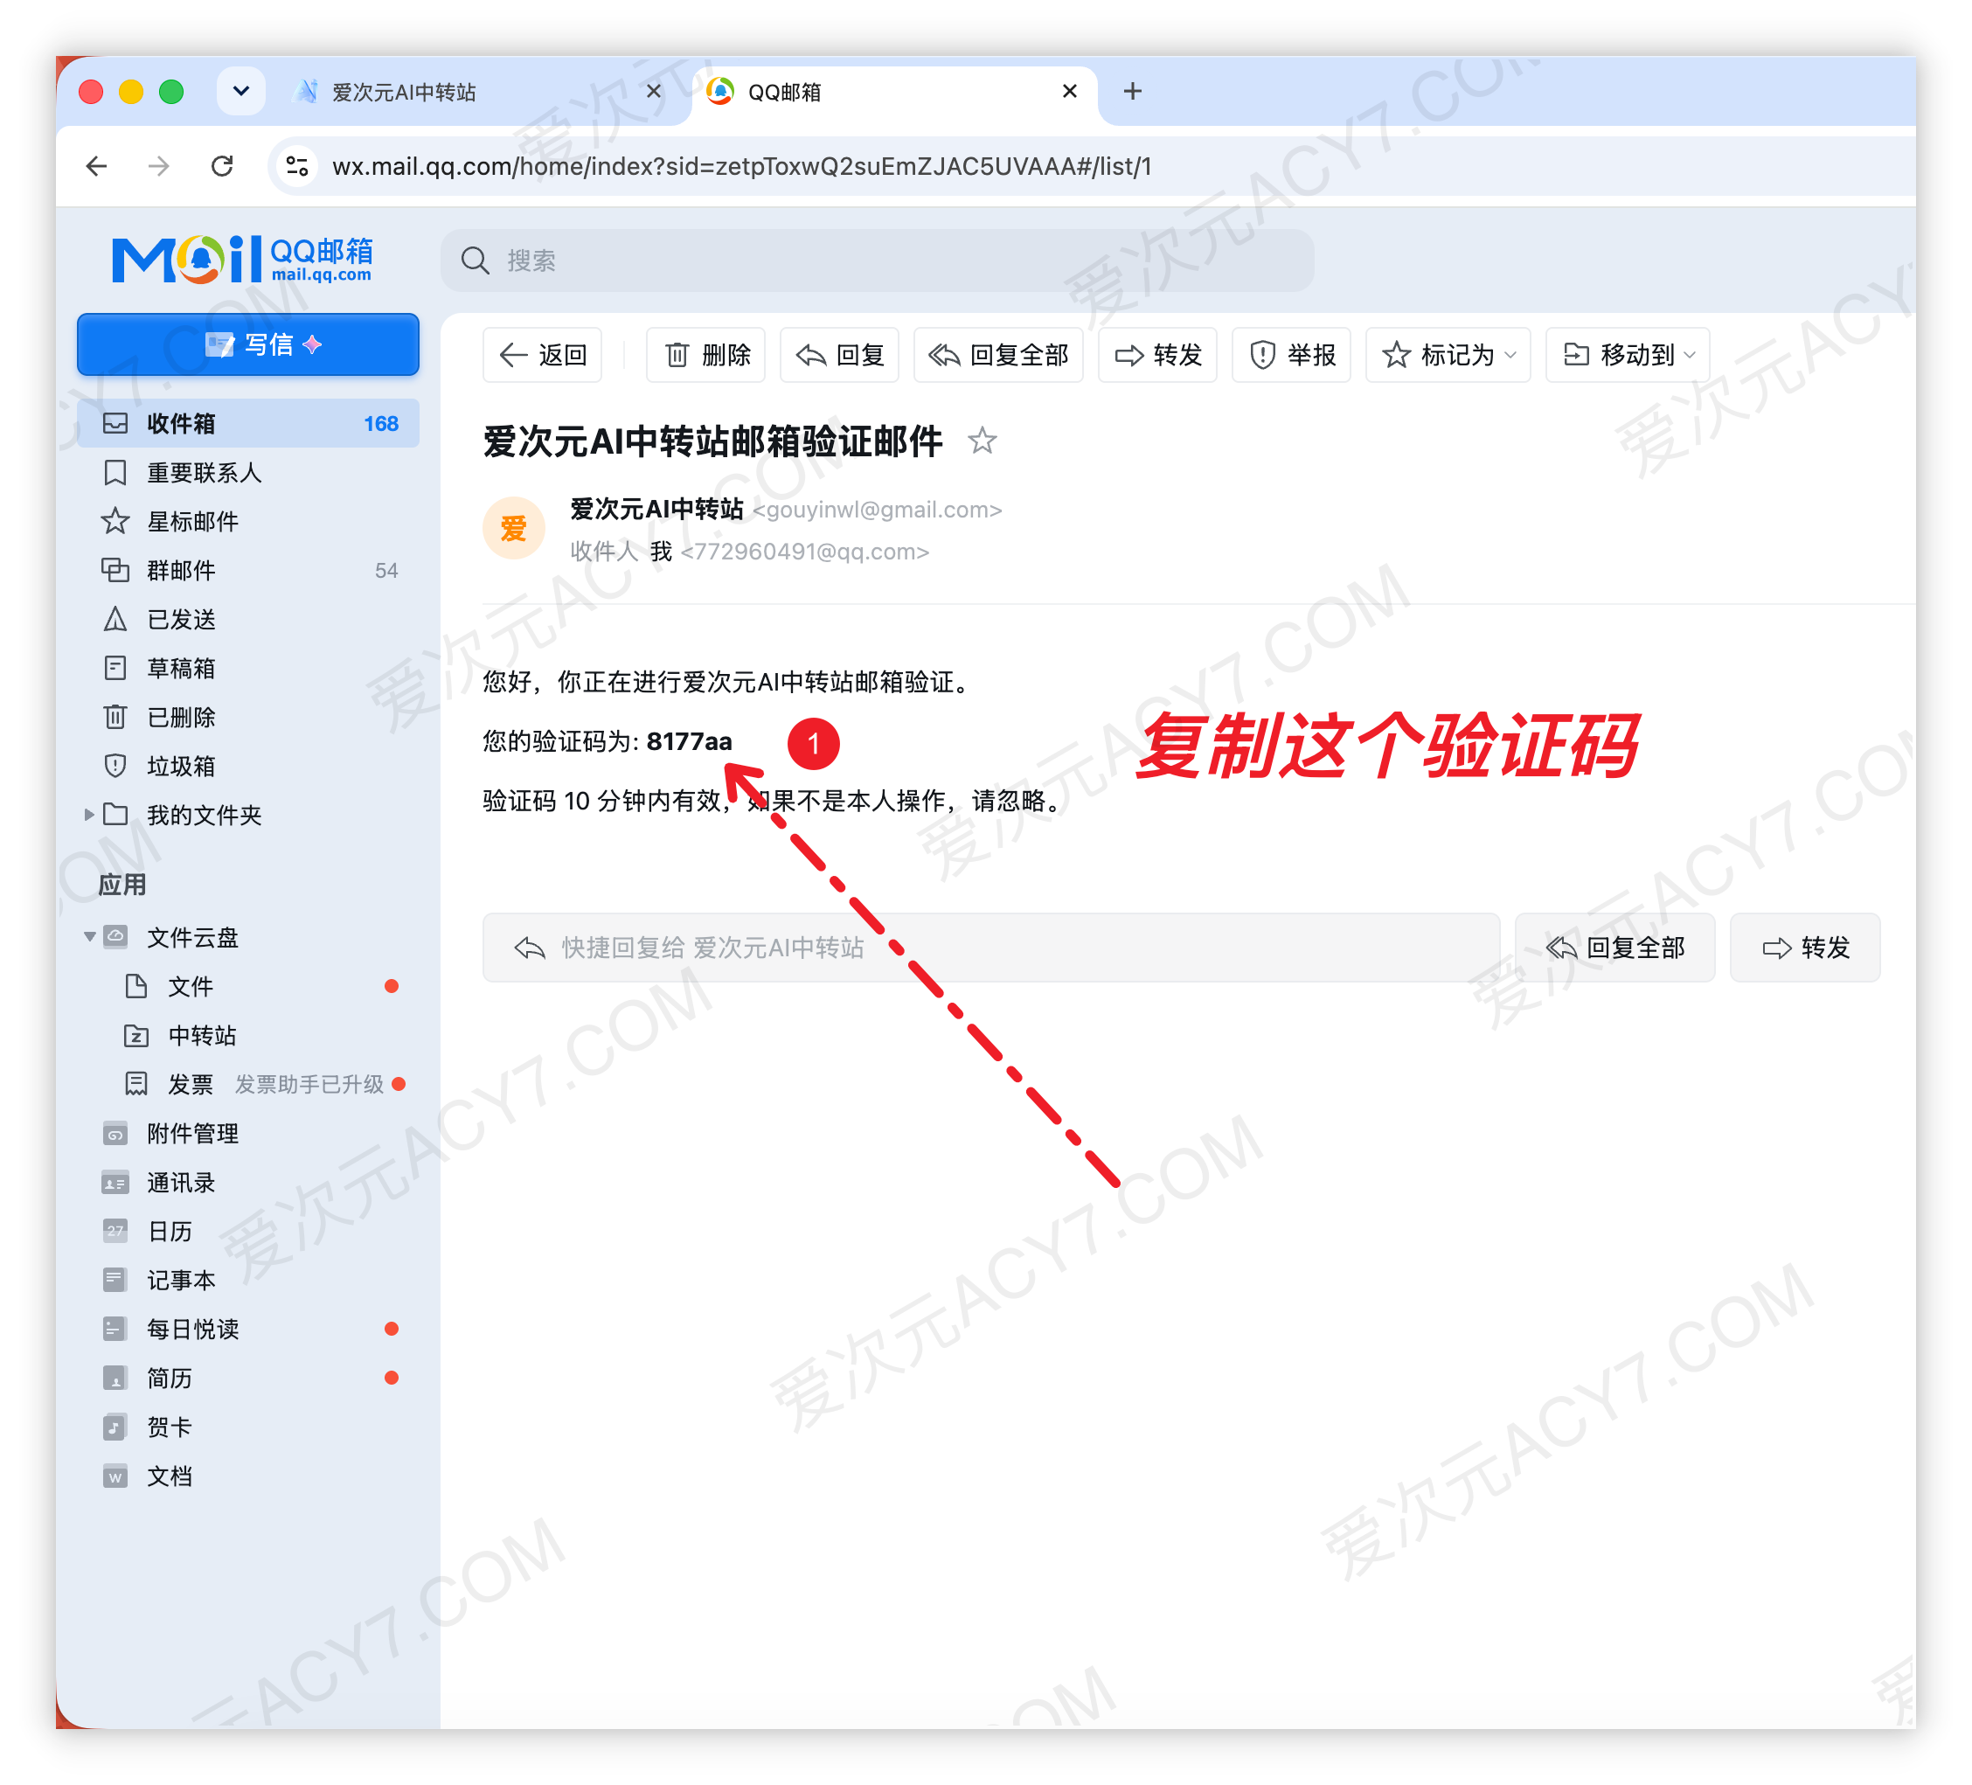Click the bottom 回复全部 button

pos(1615,948)
